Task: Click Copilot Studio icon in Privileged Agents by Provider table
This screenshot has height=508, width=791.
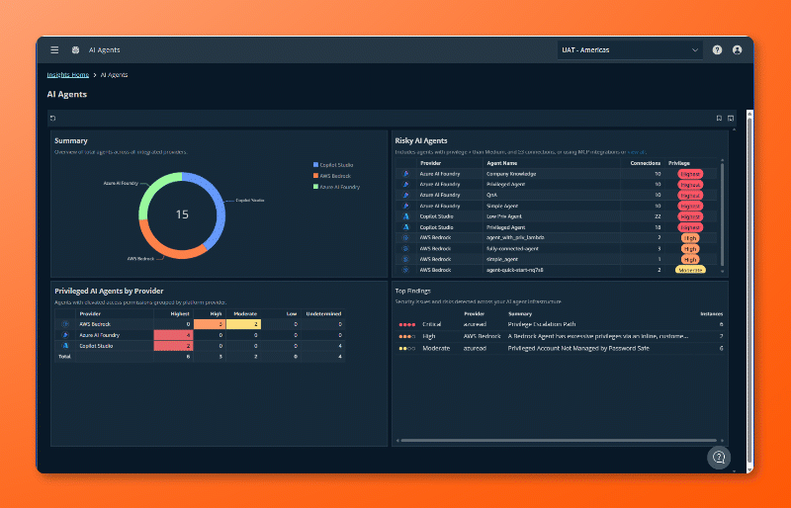Action: pos(65,346)
